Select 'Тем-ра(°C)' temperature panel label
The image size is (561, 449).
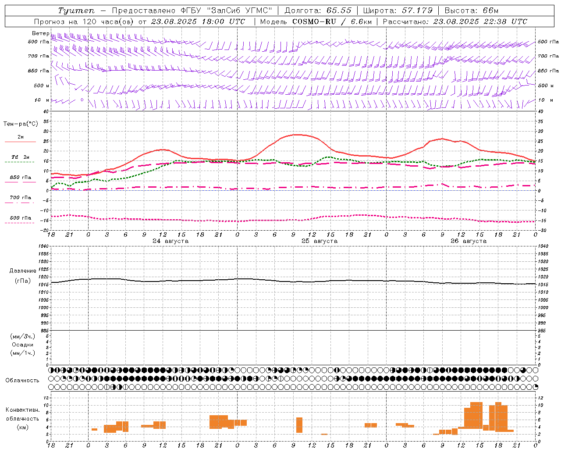pyautogui.click(x=21, y=124)
